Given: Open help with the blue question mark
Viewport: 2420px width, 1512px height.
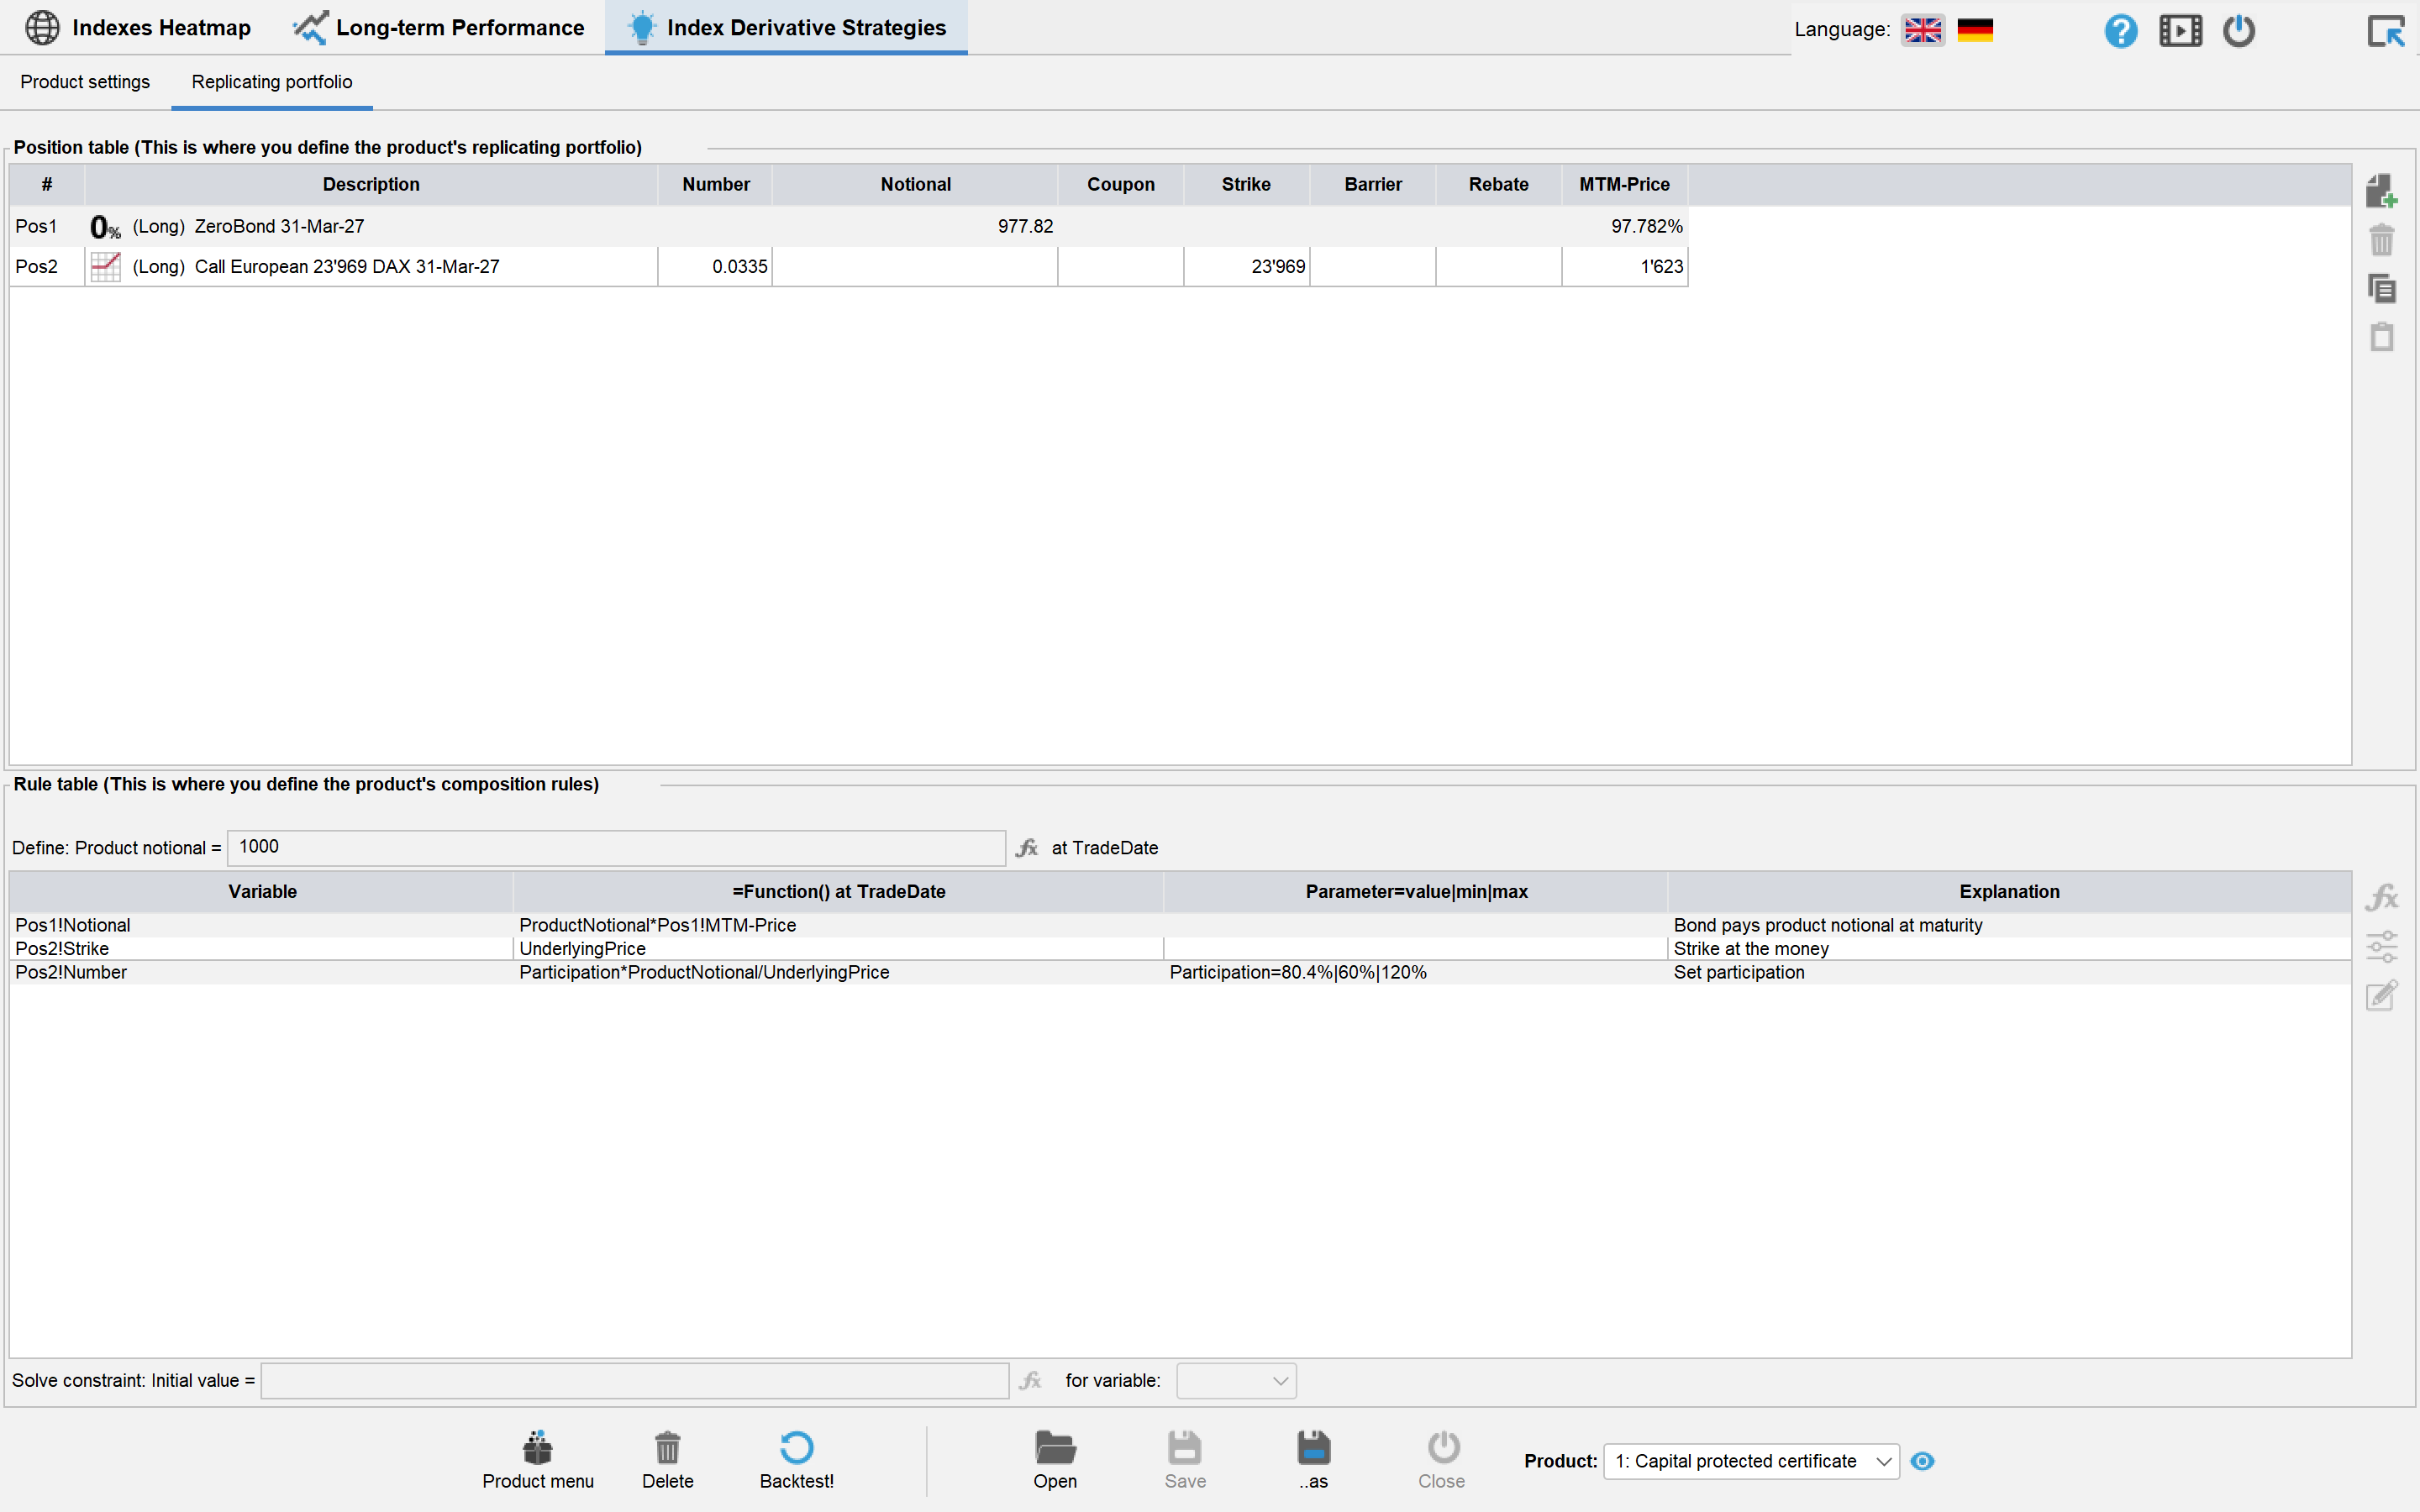Looking at the screenshot, I should click(2120, 30).
